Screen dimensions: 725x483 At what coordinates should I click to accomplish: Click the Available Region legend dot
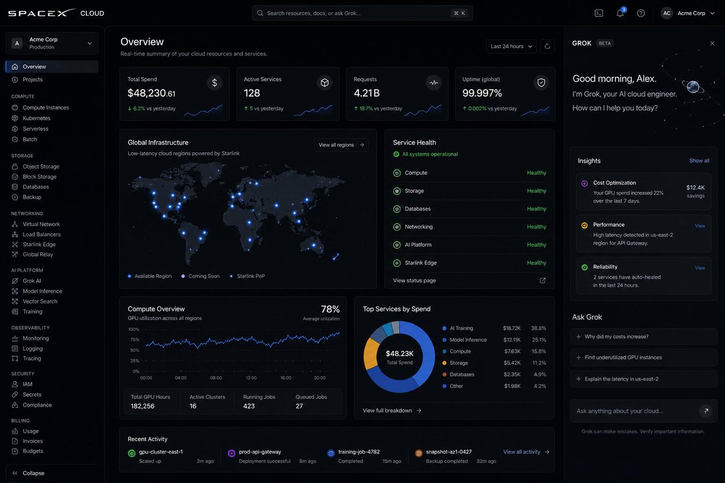129,276
